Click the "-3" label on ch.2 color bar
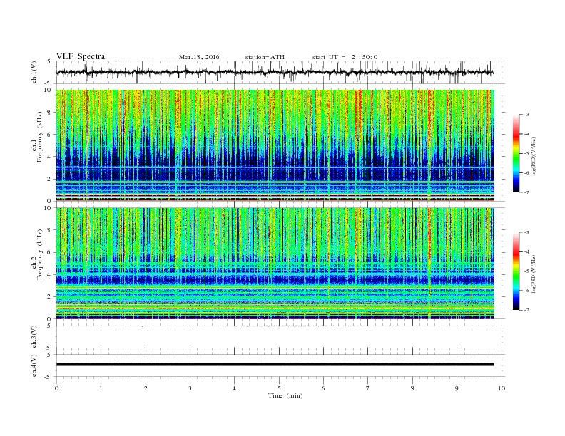Image resolution: width=565 pixels, height=436 pixels. coord(526,232)
